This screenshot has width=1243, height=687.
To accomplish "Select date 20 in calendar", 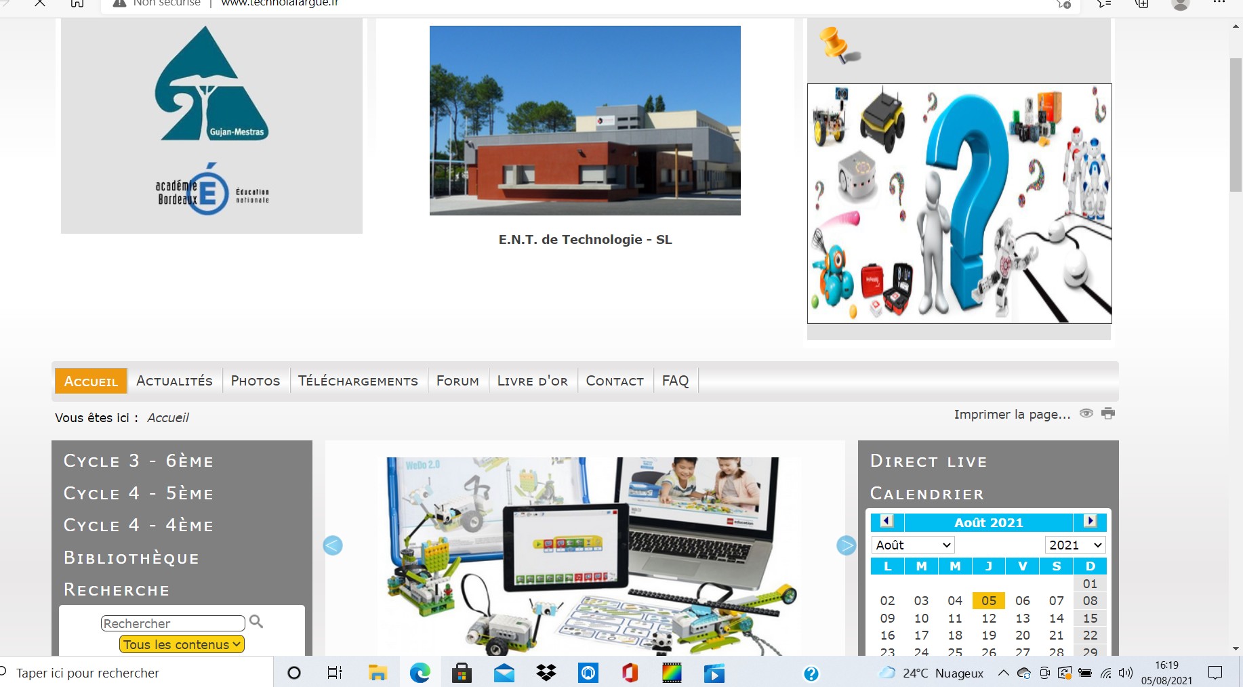I will click(1023, 636).
